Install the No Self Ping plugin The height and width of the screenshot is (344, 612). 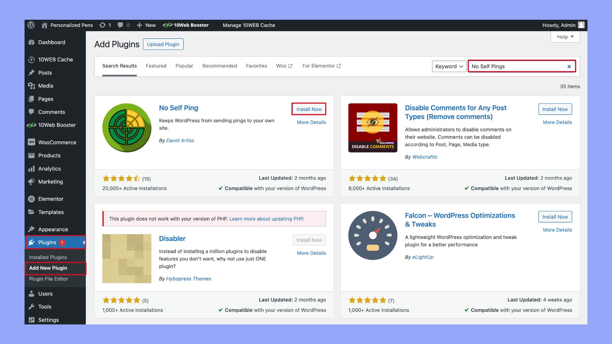pyautogui.click(x=309, y=109)
